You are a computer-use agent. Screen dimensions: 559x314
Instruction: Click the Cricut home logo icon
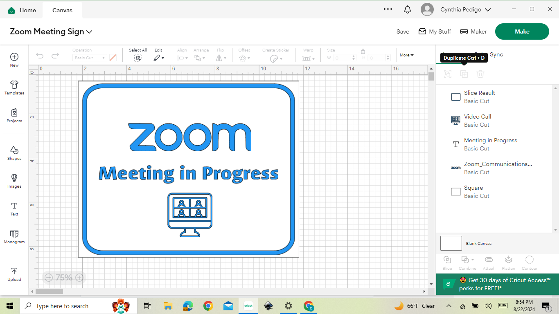point(11,10)
